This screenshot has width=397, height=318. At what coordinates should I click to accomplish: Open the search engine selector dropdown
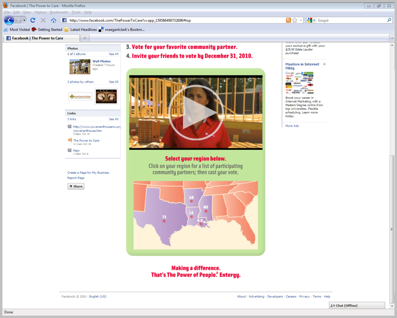[311, 20]
